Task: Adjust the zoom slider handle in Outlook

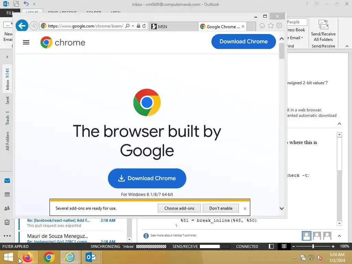Action: 313,246
